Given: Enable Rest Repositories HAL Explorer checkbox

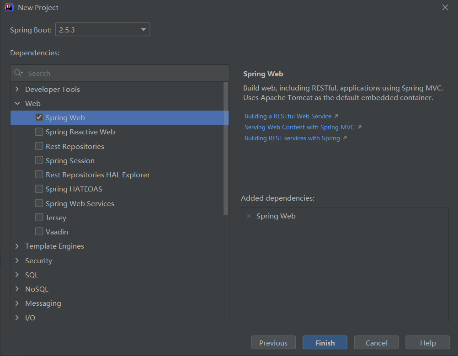Looking at the screenshot, I should [x=39, y=175].
